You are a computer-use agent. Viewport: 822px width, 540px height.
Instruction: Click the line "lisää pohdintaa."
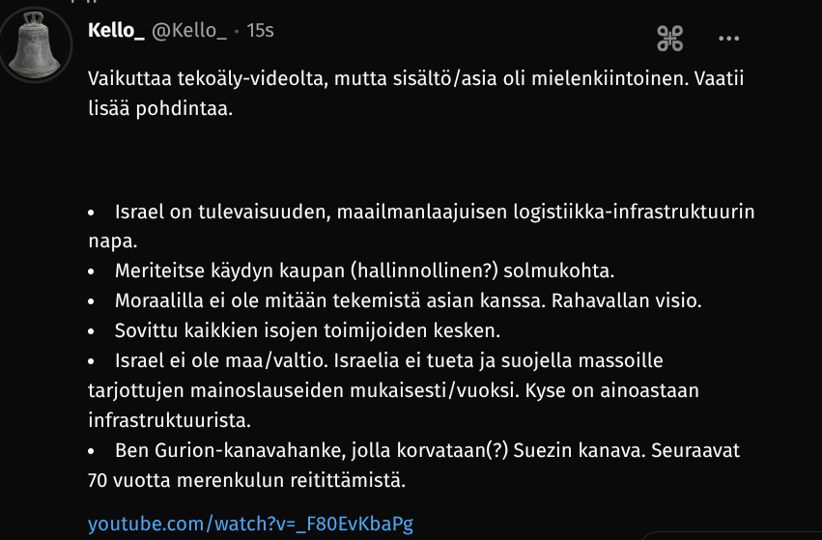(160, 108)
